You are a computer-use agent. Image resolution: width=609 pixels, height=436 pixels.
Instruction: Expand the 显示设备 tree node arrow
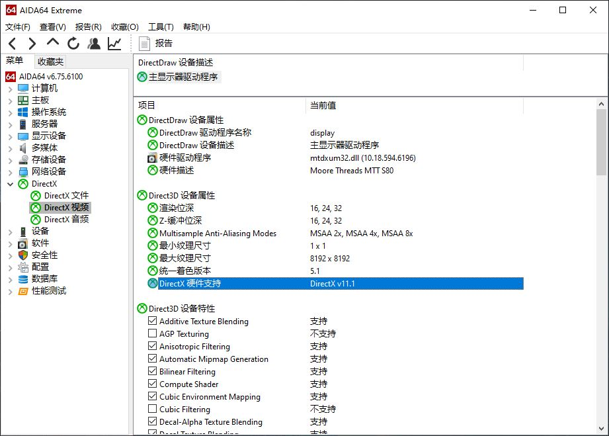(11, 137)
